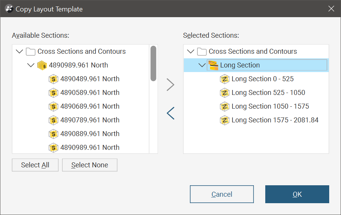Click left arrow to remove selected sections
This screenshot has width=341, height=215.
click(x=170, y=113)
